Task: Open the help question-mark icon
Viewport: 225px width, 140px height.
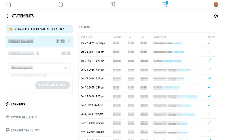Action: [216, 16]
